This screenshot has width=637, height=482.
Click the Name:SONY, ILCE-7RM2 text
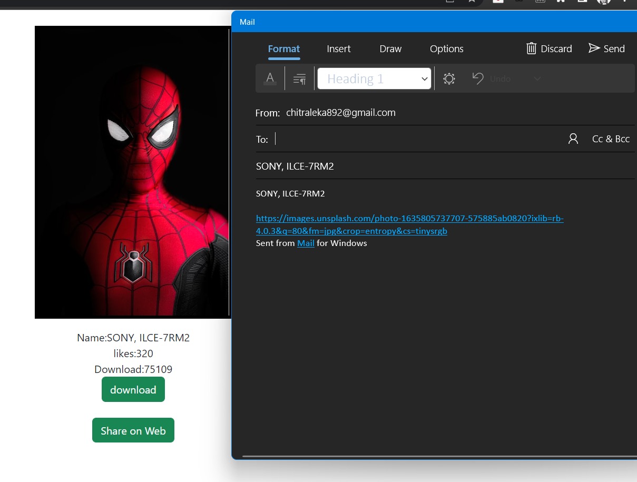[133, 338]
